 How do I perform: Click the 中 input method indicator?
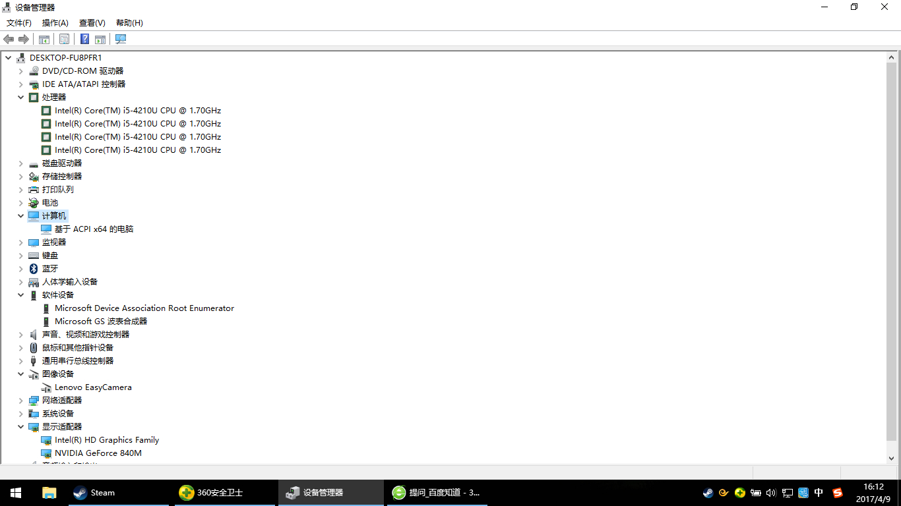pos(819,492)
